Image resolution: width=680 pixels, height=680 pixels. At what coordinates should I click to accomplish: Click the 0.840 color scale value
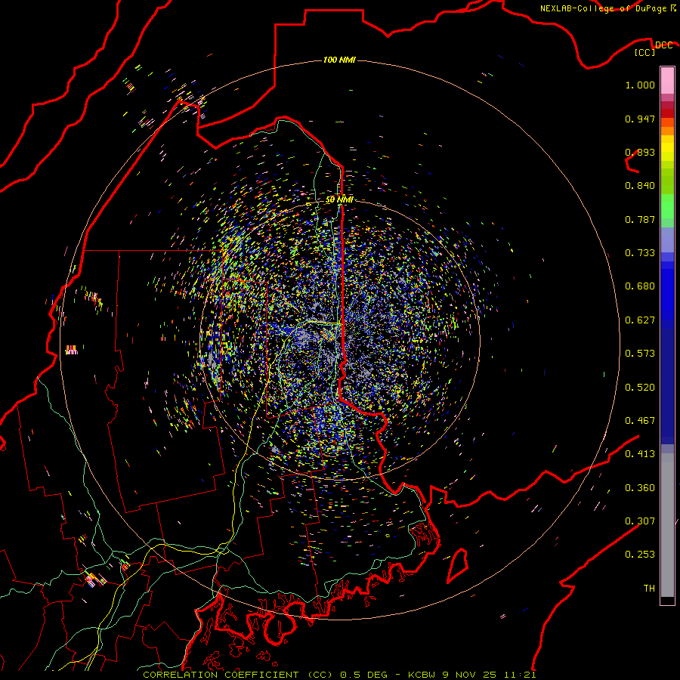(640, 186)
